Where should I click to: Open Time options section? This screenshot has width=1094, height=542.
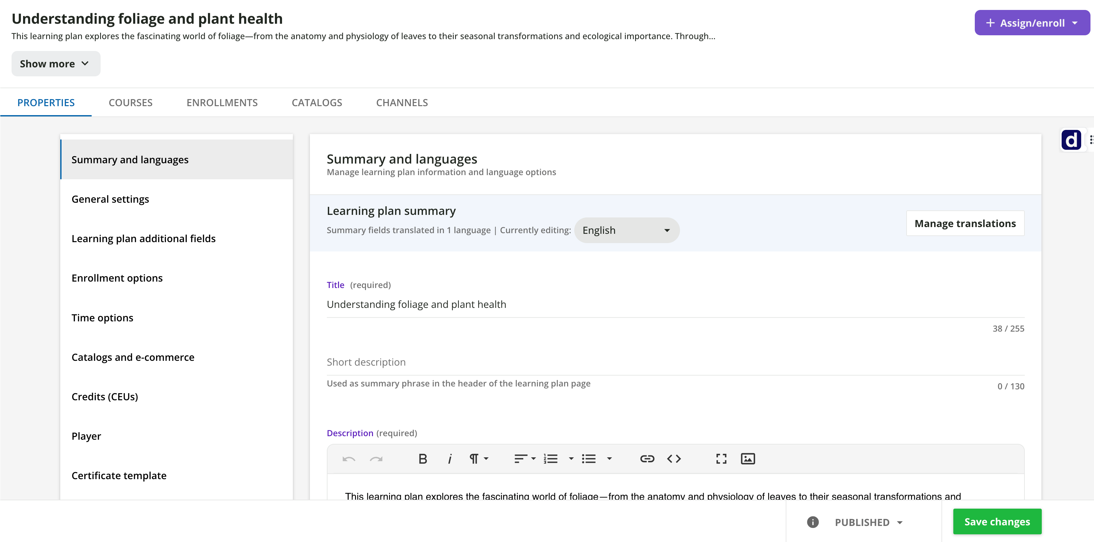click(177, 318)
